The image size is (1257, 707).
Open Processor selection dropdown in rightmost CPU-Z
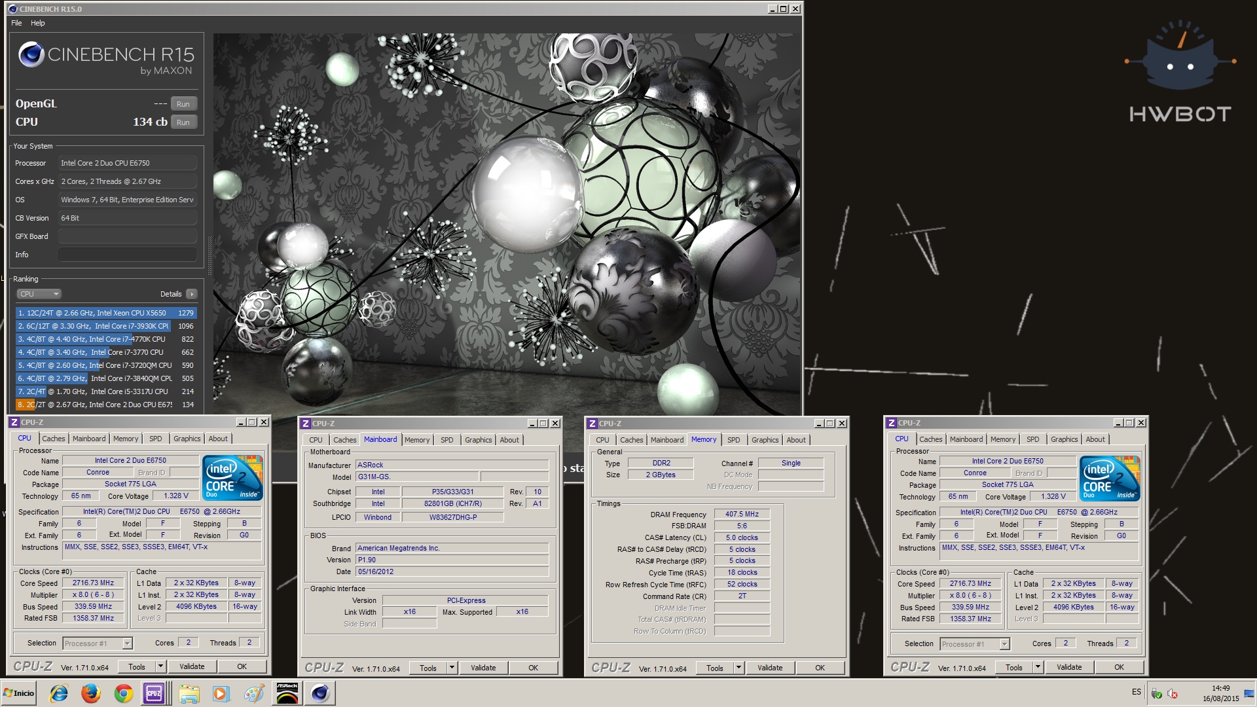pyautogui.click(x=975, y=644)
